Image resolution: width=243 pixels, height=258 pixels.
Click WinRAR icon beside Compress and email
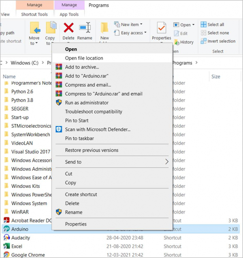[x=59, y=85]
